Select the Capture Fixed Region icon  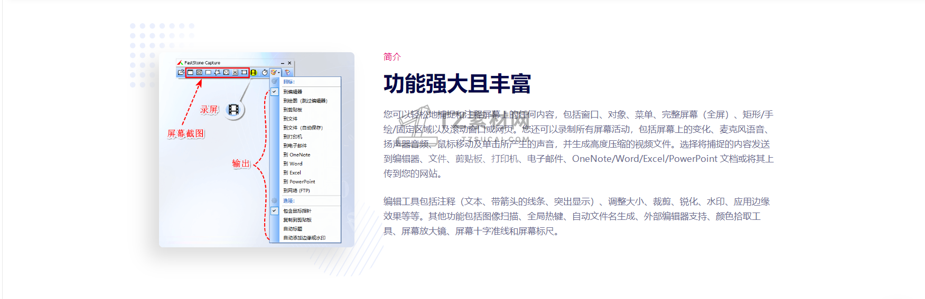(244, 72)
